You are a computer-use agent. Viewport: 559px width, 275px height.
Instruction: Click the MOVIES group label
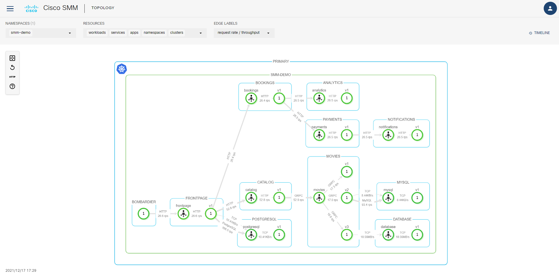333,156
